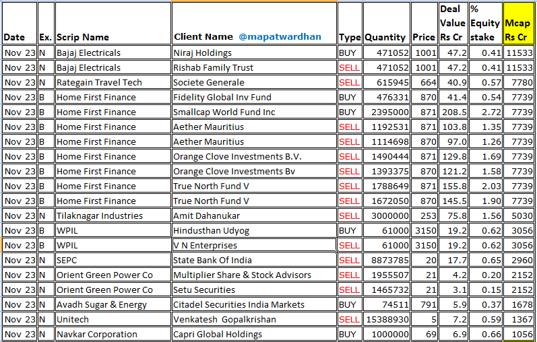
Task: Click 'Citadel Securities India Markets' cell
Action: point(255,304)
